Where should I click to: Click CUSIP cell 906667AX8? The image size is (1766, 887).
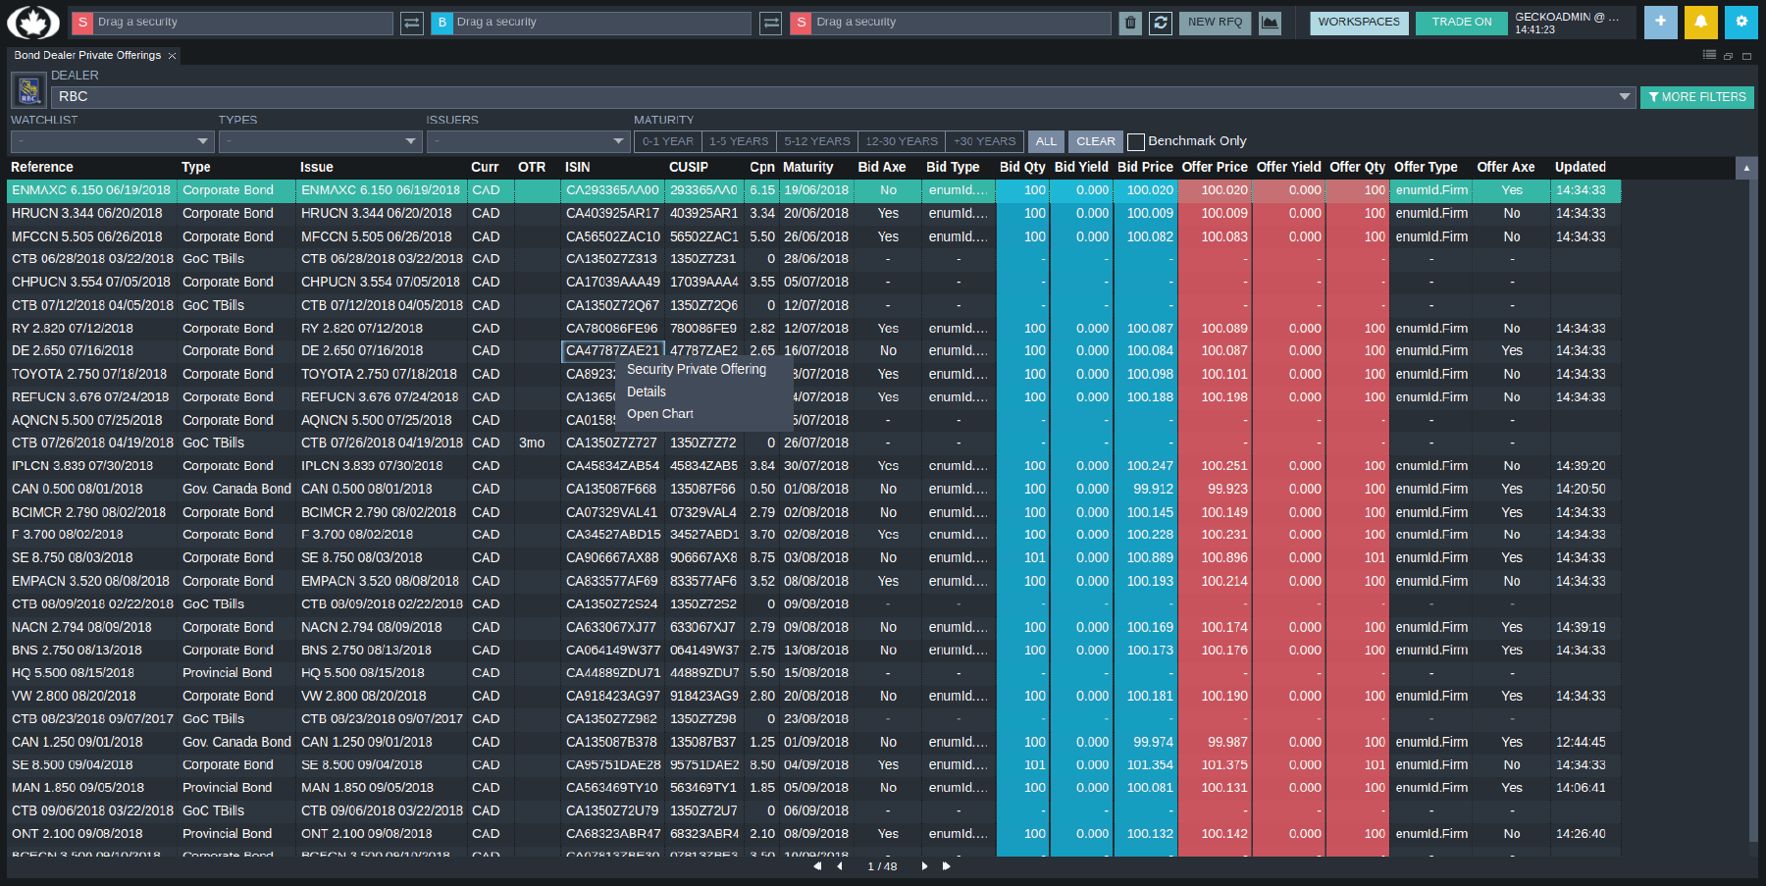[703, 558]
